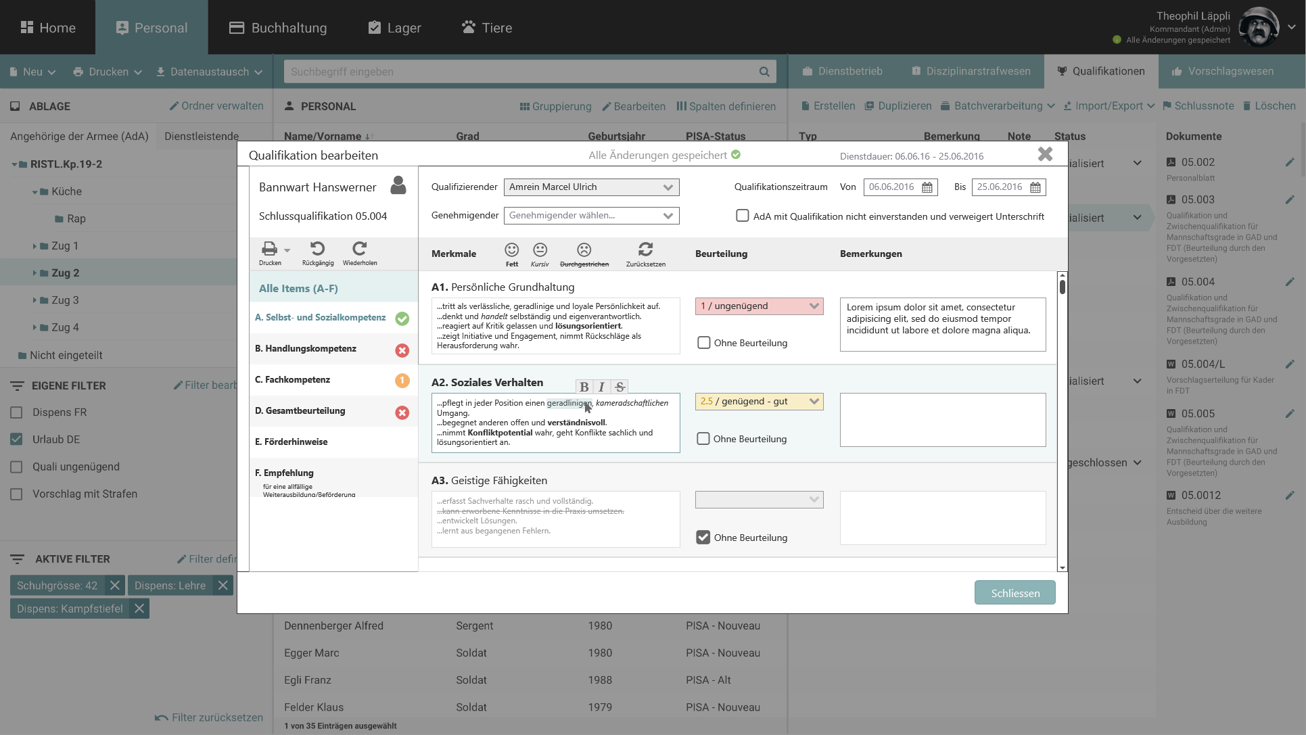Open the Genehmigender wählen dropdown
The width and height of the screenshot is (1306, 735).
(591, 216)
